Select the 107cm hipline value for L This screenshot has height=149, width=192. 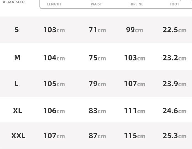point(135,84)
